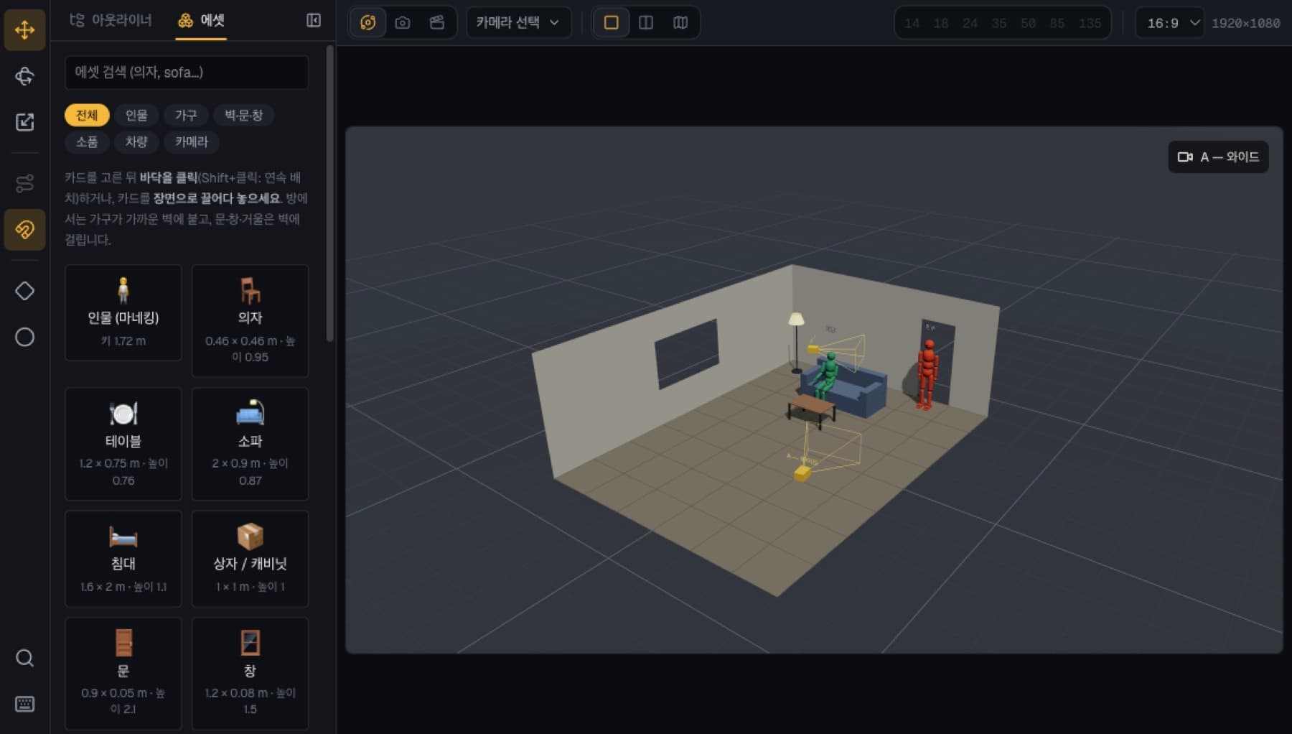The height and width of the screenshot is (734, 1292).
Task: Pick the 테이블 asset card
Action: [x=123, y=444]
